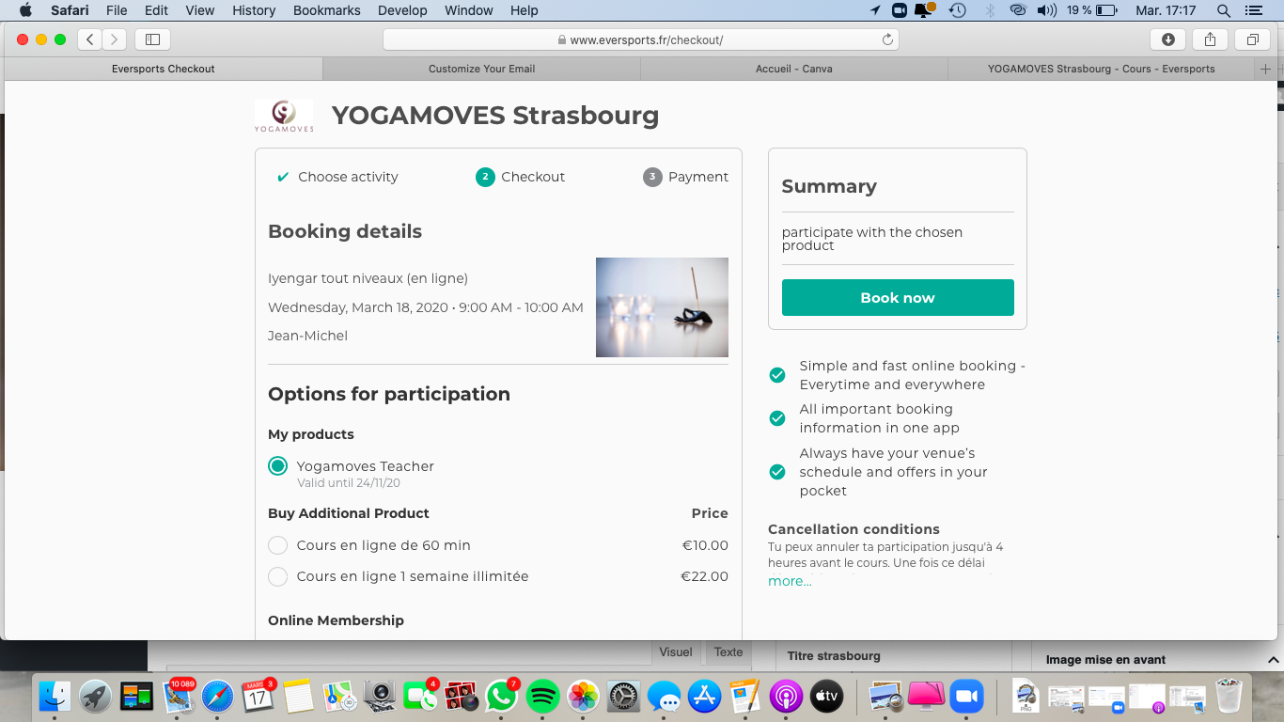Open Finder from the dock
Screen dimensions: 1284x722
tap(55, 697)
